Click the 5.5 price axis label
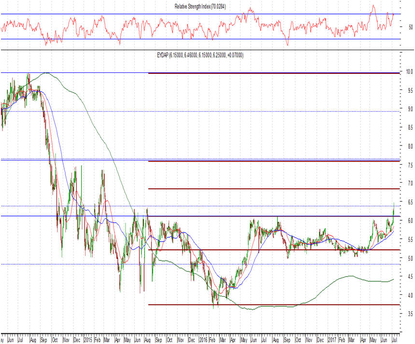The height and width of the screenshot is (344, 415). [411, 239]
